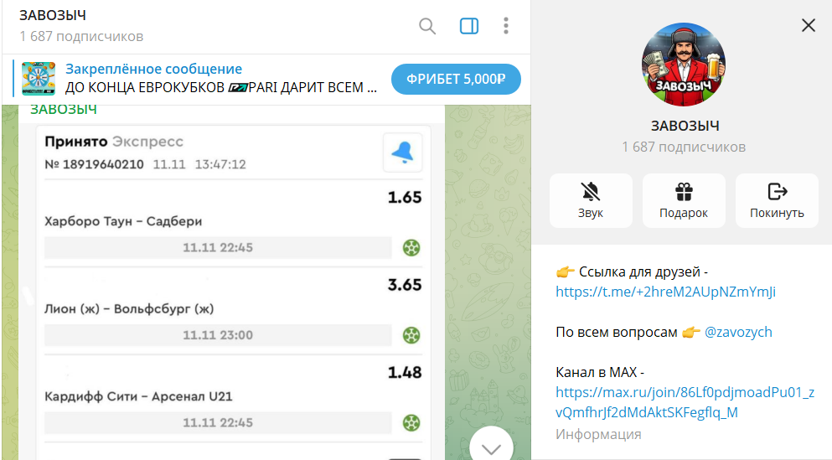Screen dimensions: 832x460
Task: Send a gift with the Подарок button
Action: click(x=684, y=200)
